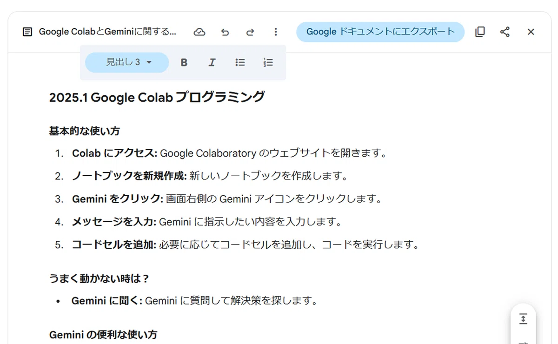Click list item メッセージを入力
This screenshot has height=344, width=558.
[207, 222]
